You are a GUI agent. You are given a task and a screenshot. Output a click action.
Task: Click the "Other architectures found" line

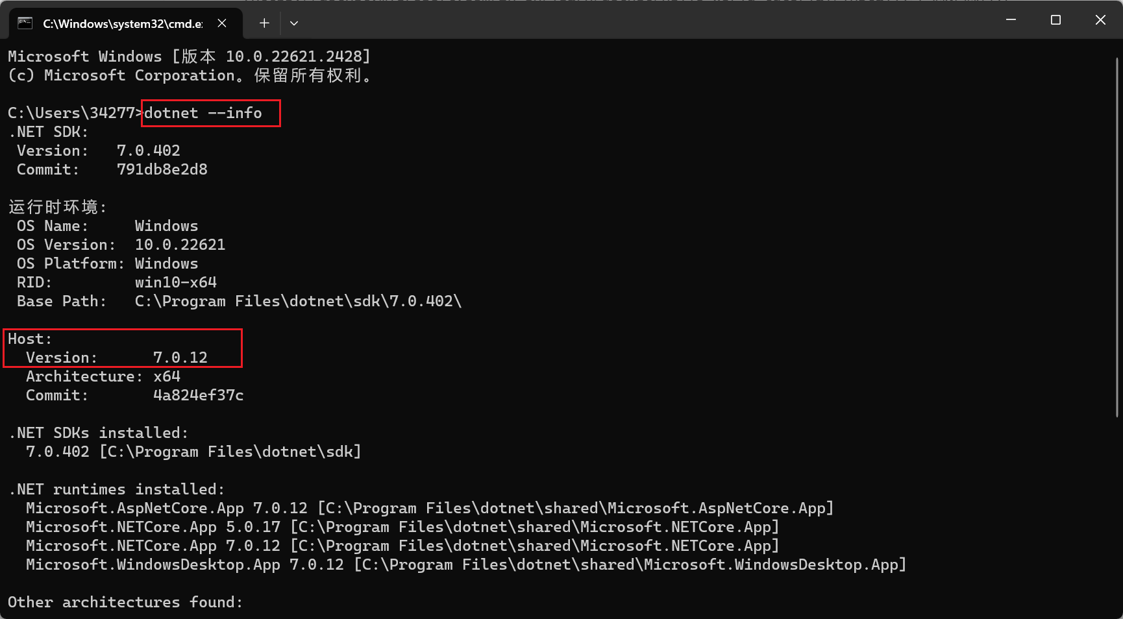click(125, 602)
